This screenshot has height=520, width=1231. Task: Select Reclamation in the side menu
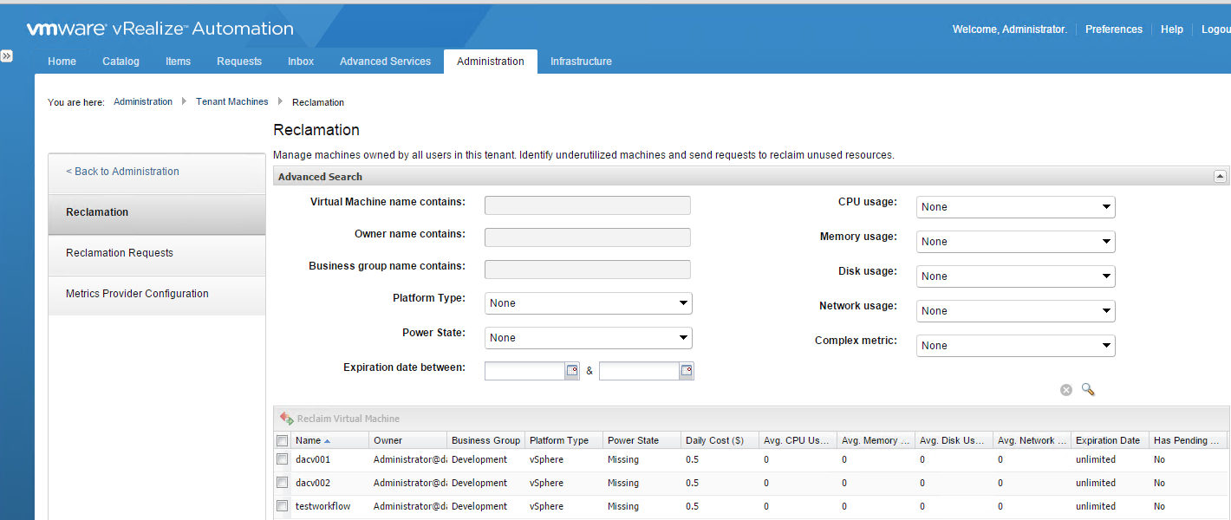click(x=157, y=212)
